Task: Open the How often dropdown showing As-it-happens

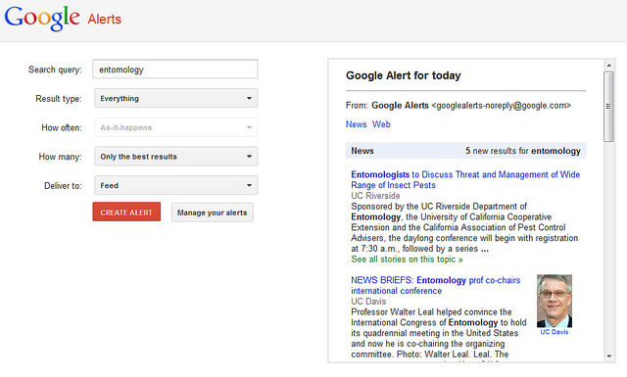Action: point(176,127)
